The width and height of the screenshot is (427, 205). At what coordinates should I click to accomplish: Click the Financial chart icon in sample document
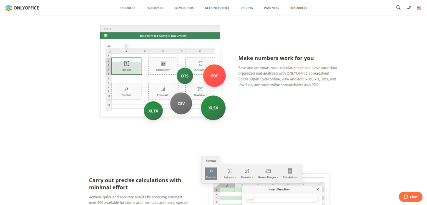click(163, 89)
